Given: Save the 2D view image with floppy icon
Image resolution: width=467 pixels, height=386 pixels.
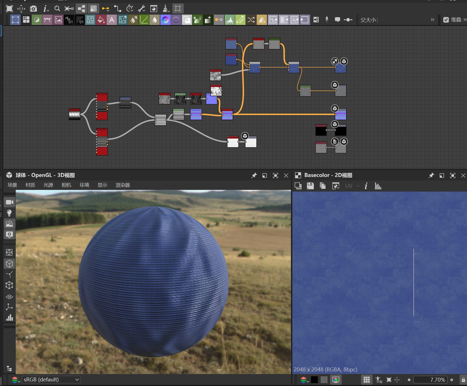Looking at the screenshot, I should pos(310,186).
